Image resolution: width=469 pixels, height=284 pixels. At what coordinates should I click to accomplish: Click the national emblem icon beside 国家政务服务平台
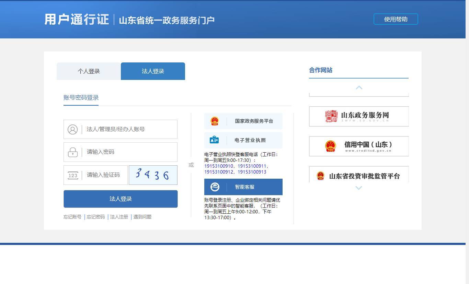pos(215,120)
